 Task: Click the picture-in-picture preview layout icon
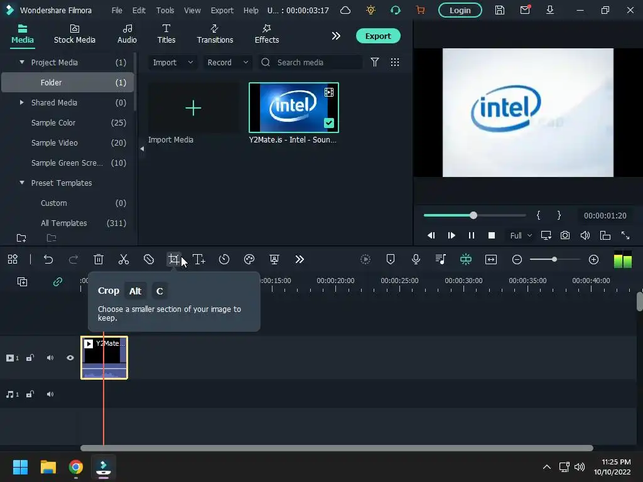click(x=605, y=235)
